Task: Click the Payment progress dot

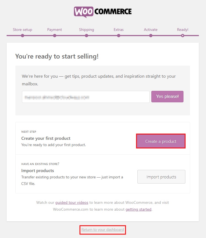Action: 55,36
